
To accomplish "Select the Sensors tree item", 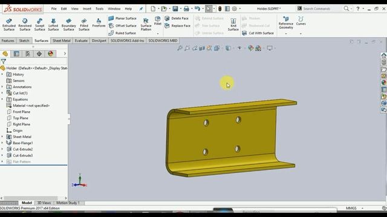I will tap(16, 81).
